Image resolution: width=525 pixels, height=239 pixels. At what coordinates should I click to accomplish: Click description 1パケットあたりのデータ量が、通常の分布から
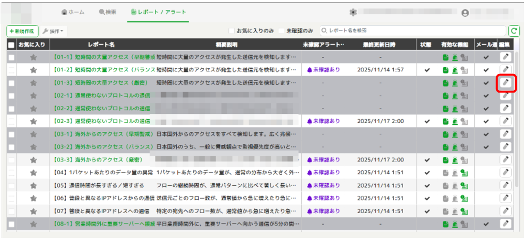click(x=228, y=173)
